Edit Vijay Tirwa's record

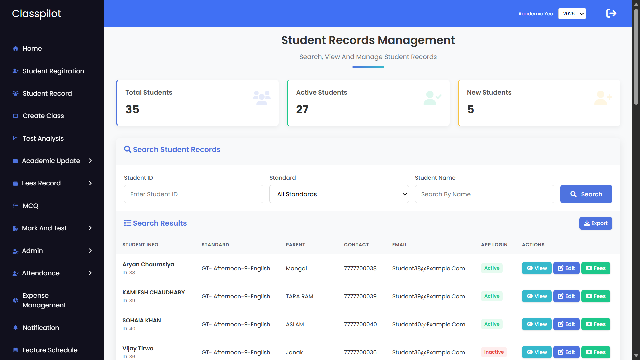point(566,352)
